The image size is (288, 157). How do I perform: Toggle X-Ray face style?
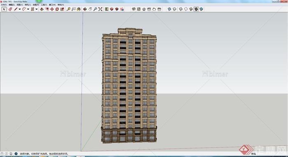pyautogui.click(x=170, y=9)
